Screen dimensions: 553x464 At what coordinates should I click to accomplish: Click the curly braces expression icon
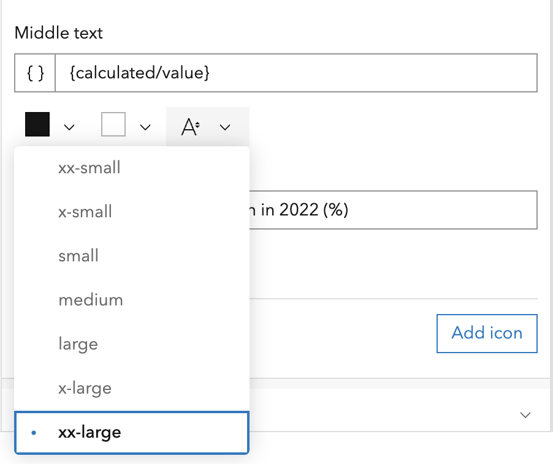click(x=34, y=72)
